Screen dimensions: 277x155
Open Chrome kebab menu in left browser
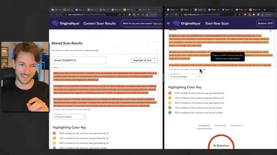pyautogui.click(x=160, y=15)
